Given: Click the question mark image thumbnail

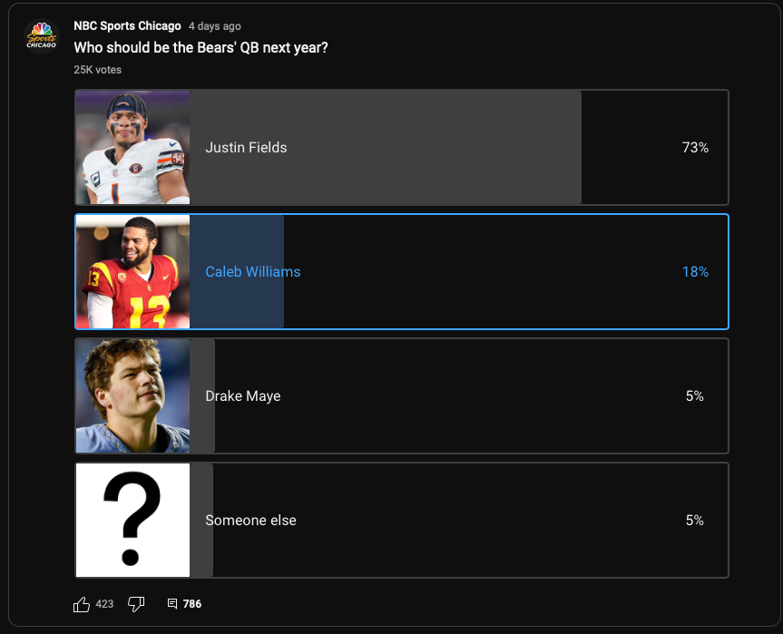Looking at the screenshot, I should point(132,520).
